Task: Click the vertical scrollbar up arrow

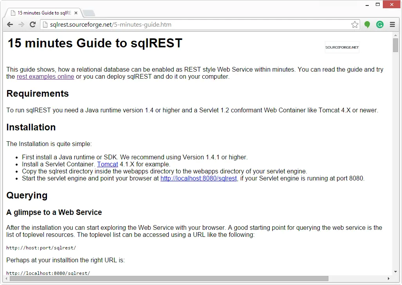Action: [x=396, y=35]
